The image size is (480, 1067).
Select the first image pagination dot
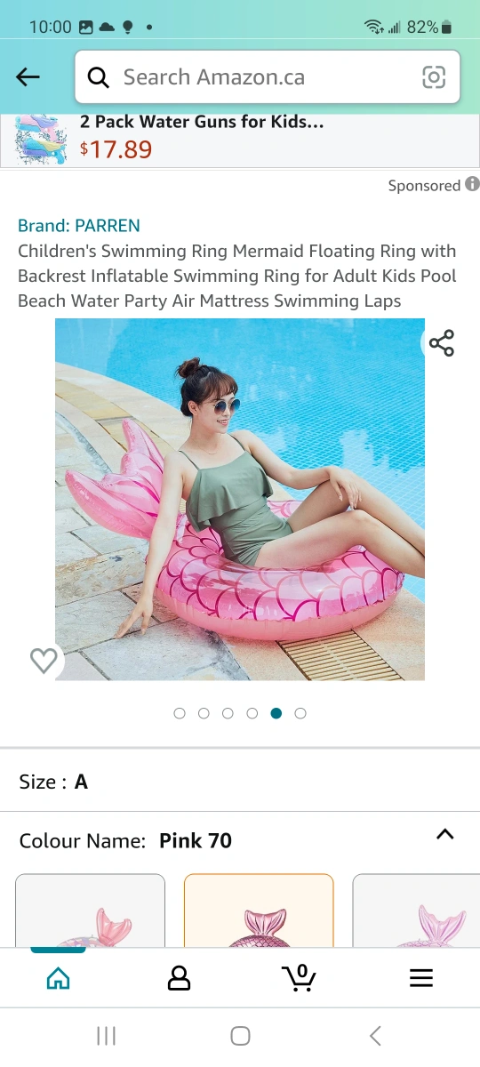[180, 713]
